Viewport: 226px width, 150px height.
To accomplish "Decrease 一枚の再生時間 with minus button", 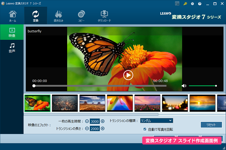I will (87, 121).
